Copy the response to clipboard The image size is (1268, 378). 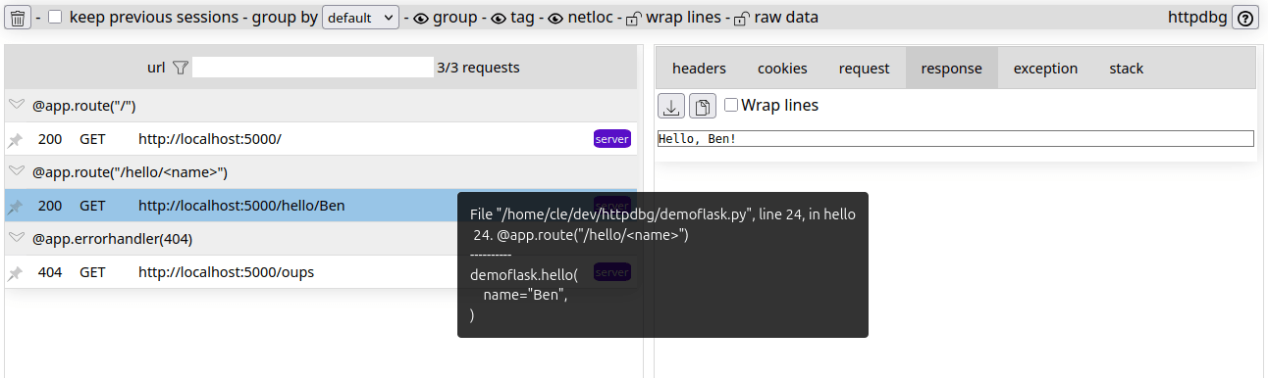pyautogui.click(x=703, y=106)
